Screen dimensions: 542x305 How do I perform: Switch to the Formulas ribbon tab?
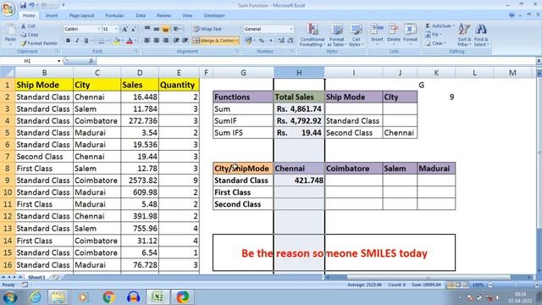pos(114,15)
